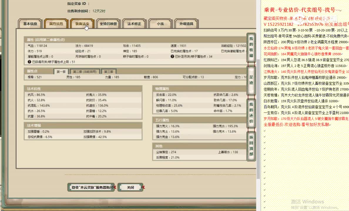Click the 白衣胜雪 listing line in document

[301, 101]
